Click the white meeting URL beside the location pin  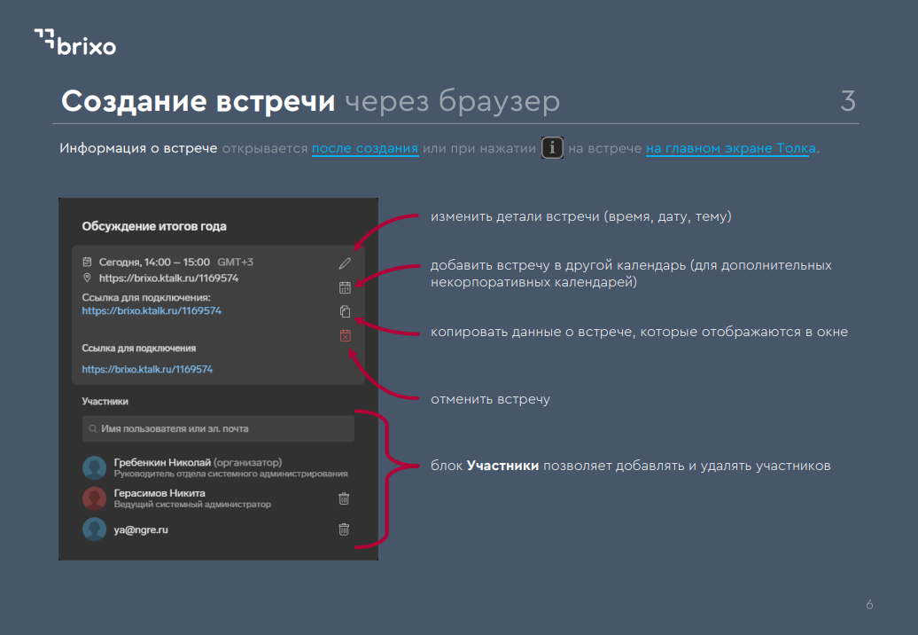168,278
